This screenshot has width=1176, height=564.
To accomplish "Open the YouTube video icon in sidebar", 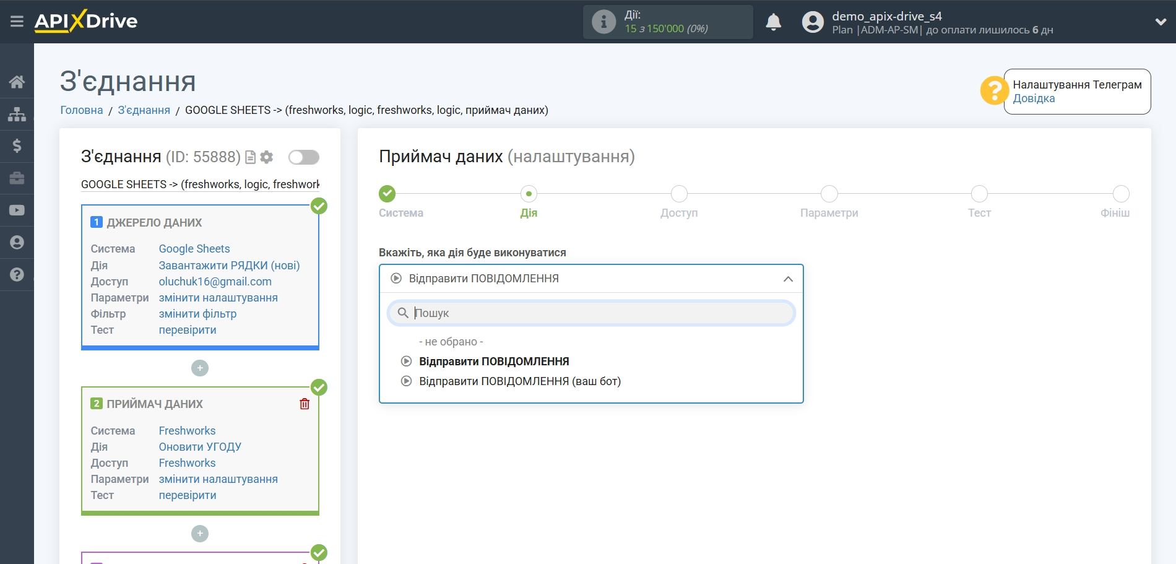I will [x=17, y=210].
